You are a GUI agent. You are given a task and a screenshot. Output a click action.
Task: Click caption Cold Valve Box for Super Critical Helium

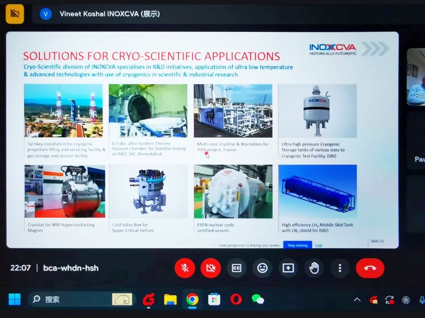(x=133, y=227)
